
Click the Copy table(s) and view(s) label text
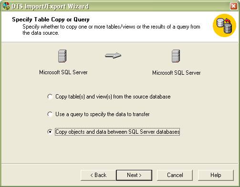(113, 97)
